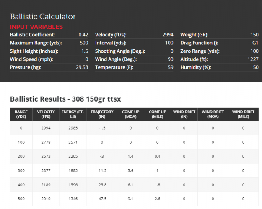Select the Humidity value 50

pyautogui.click(x=255, y=67)
